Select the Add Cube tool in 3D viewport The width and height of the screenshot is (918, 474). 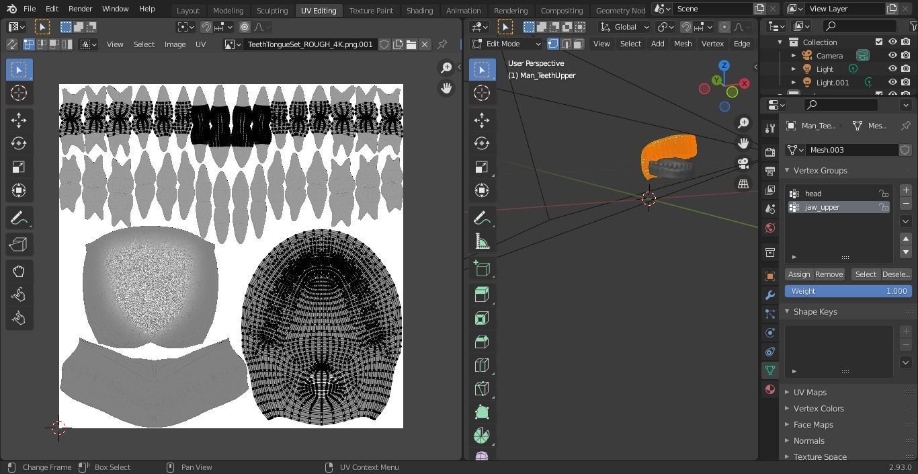[x=482, y=268]
